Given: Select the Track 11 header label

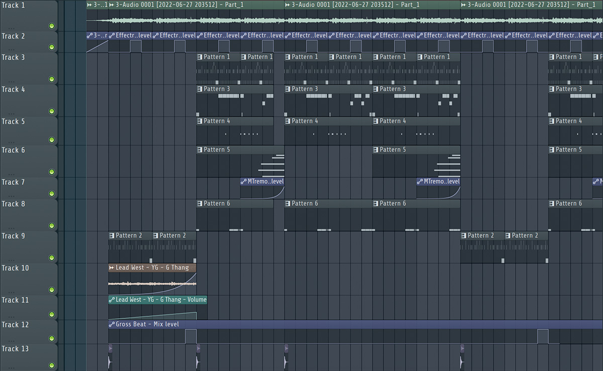Looking at the screenshot, I should coord(15,300).
